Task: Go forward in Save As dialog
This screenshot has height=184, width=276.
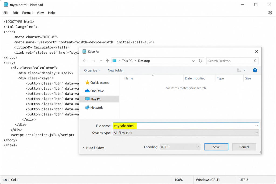Action: coord(94,61)
